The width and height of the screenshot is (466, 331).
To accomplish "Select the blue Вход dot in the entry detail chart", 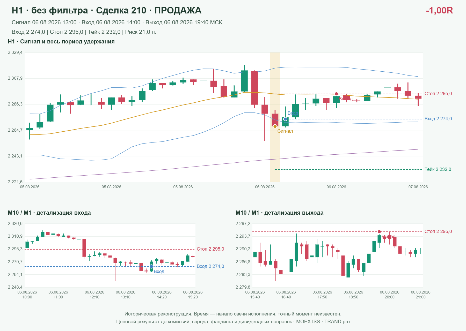I will click(151, 266).
